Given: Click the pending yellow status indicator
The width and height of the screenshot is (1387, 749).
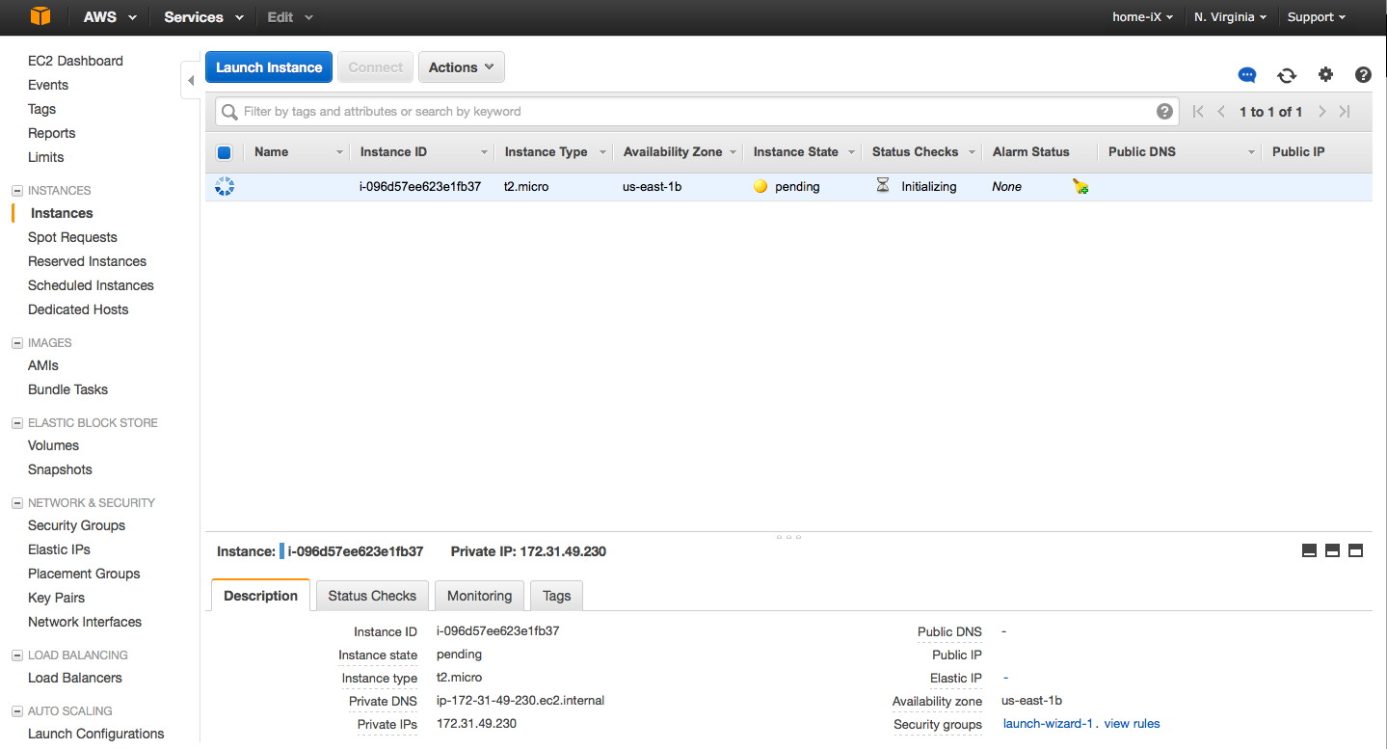Looking at the screenshot, I should pyautogui.click(x=760, y=187).
